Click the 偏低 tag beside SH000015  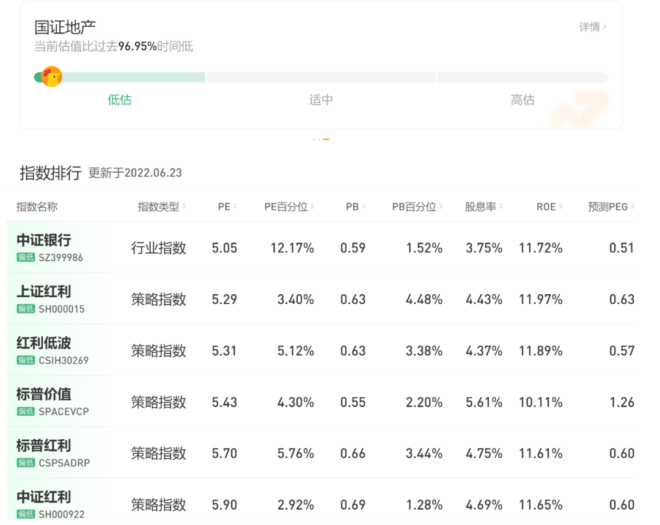(25, 309)
